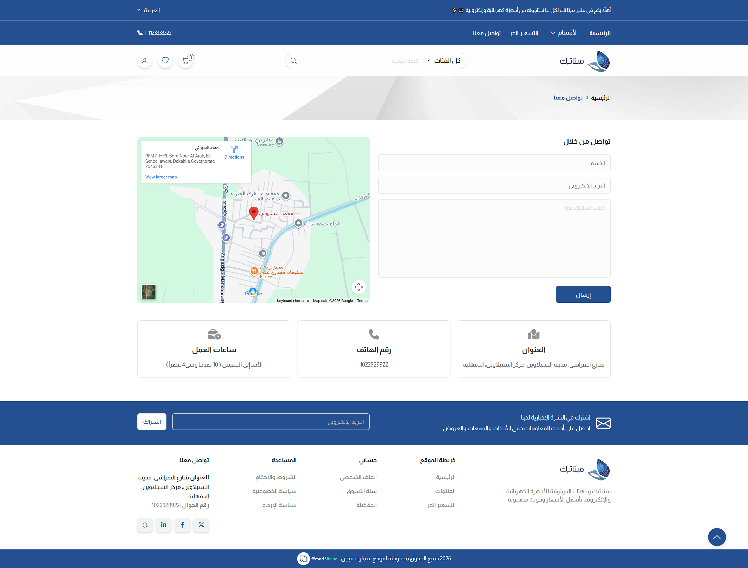Open the العربية language dropdown

149,10
